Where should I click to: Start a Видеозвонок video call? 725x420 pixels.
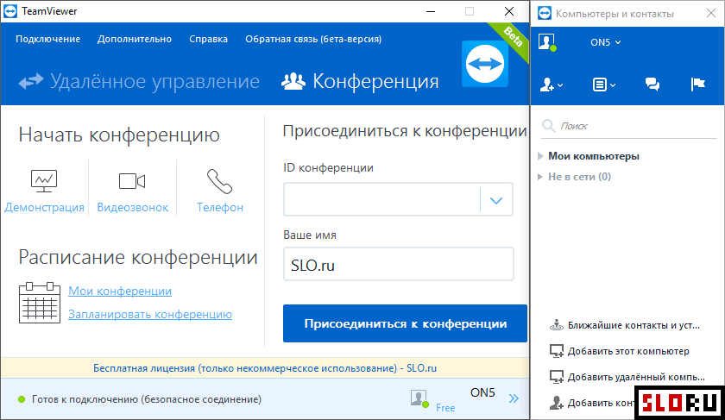[x=132, y=191]
